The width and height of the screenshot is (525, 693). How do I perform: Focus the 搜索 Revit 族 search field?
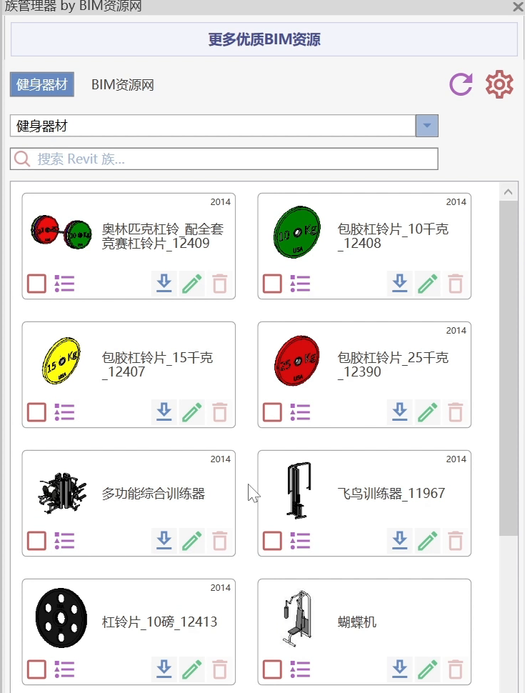[x=224, y=159]
